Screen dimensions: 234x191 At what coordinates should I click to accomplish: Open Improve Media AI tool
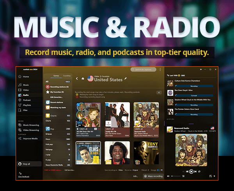[x=30, y=138]
